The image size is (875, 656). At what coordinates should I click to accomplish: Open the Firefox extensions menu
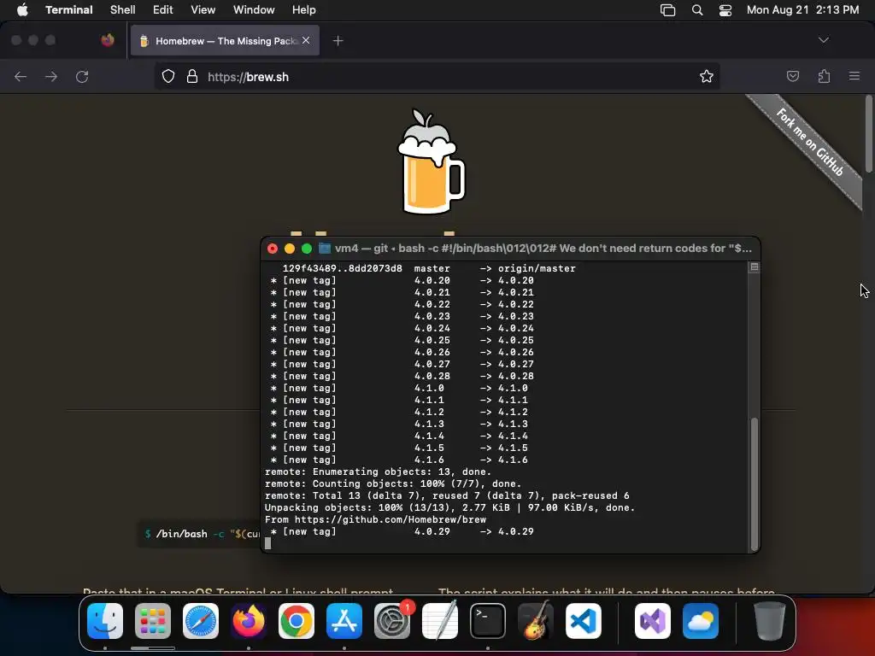[x=824, y=76]
